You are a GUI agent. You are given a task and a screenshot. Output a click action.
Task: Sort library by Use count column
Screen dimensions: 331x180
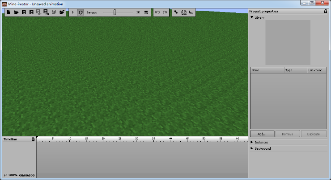point(317,70)
